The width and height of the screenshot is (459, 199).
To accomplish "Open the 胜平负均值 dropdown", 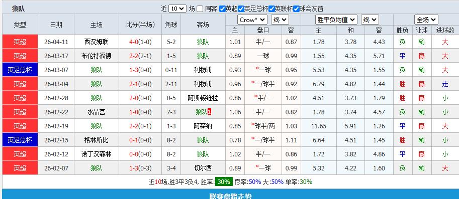I will click(x=336, y=20).
